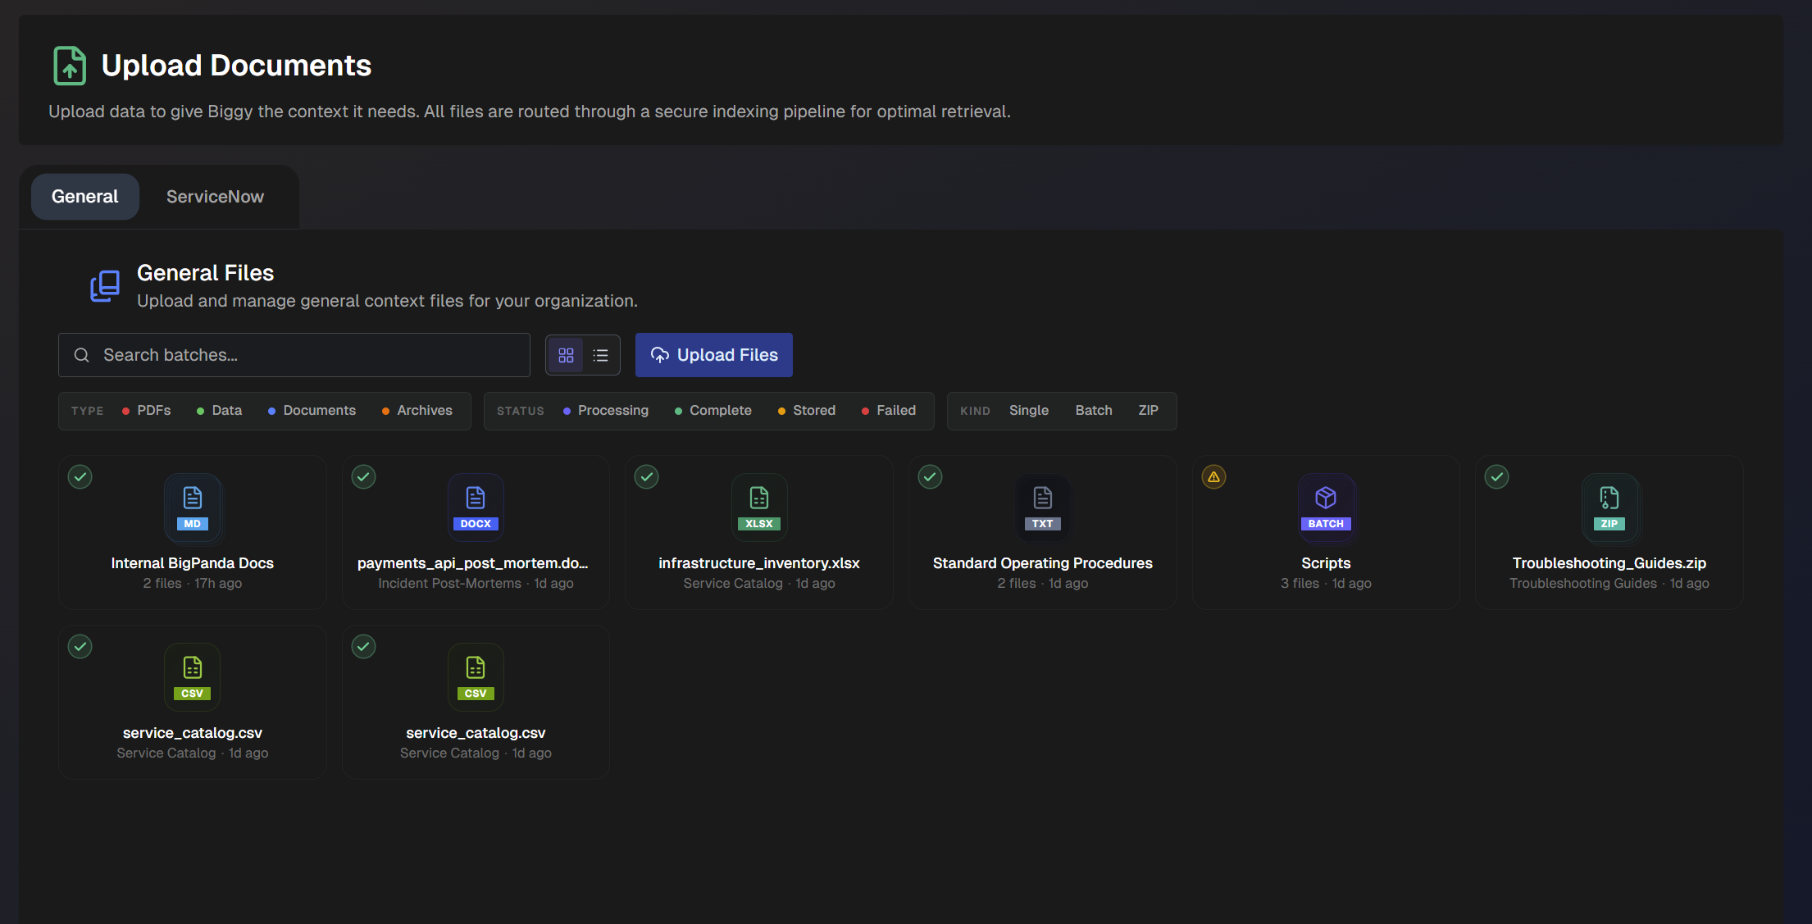This screenshot has width=1812, height=924.
Task: Switch to grid view
Action: tap(566, 355)
